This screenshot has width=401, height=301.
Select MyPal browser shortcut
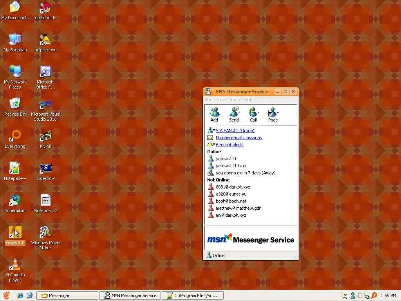pyautogui.click(x=45, y=139)
